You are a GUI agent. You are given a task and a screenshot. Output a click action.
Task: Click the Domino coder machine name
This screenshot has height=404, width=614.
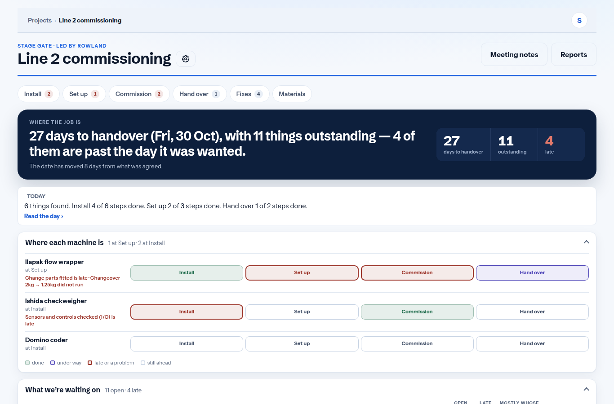46,340
